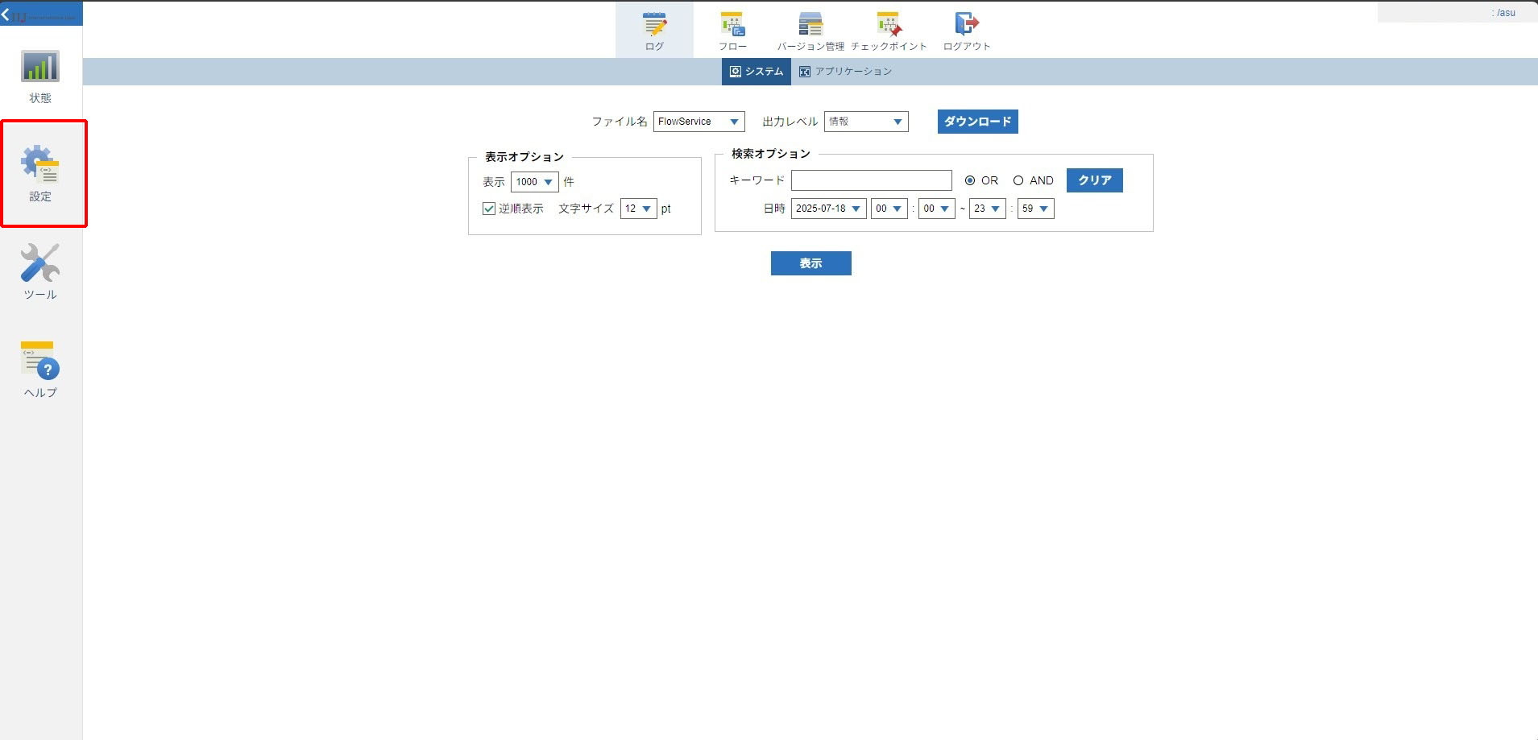Switch to the アプリケーション tab

[846, 72]
